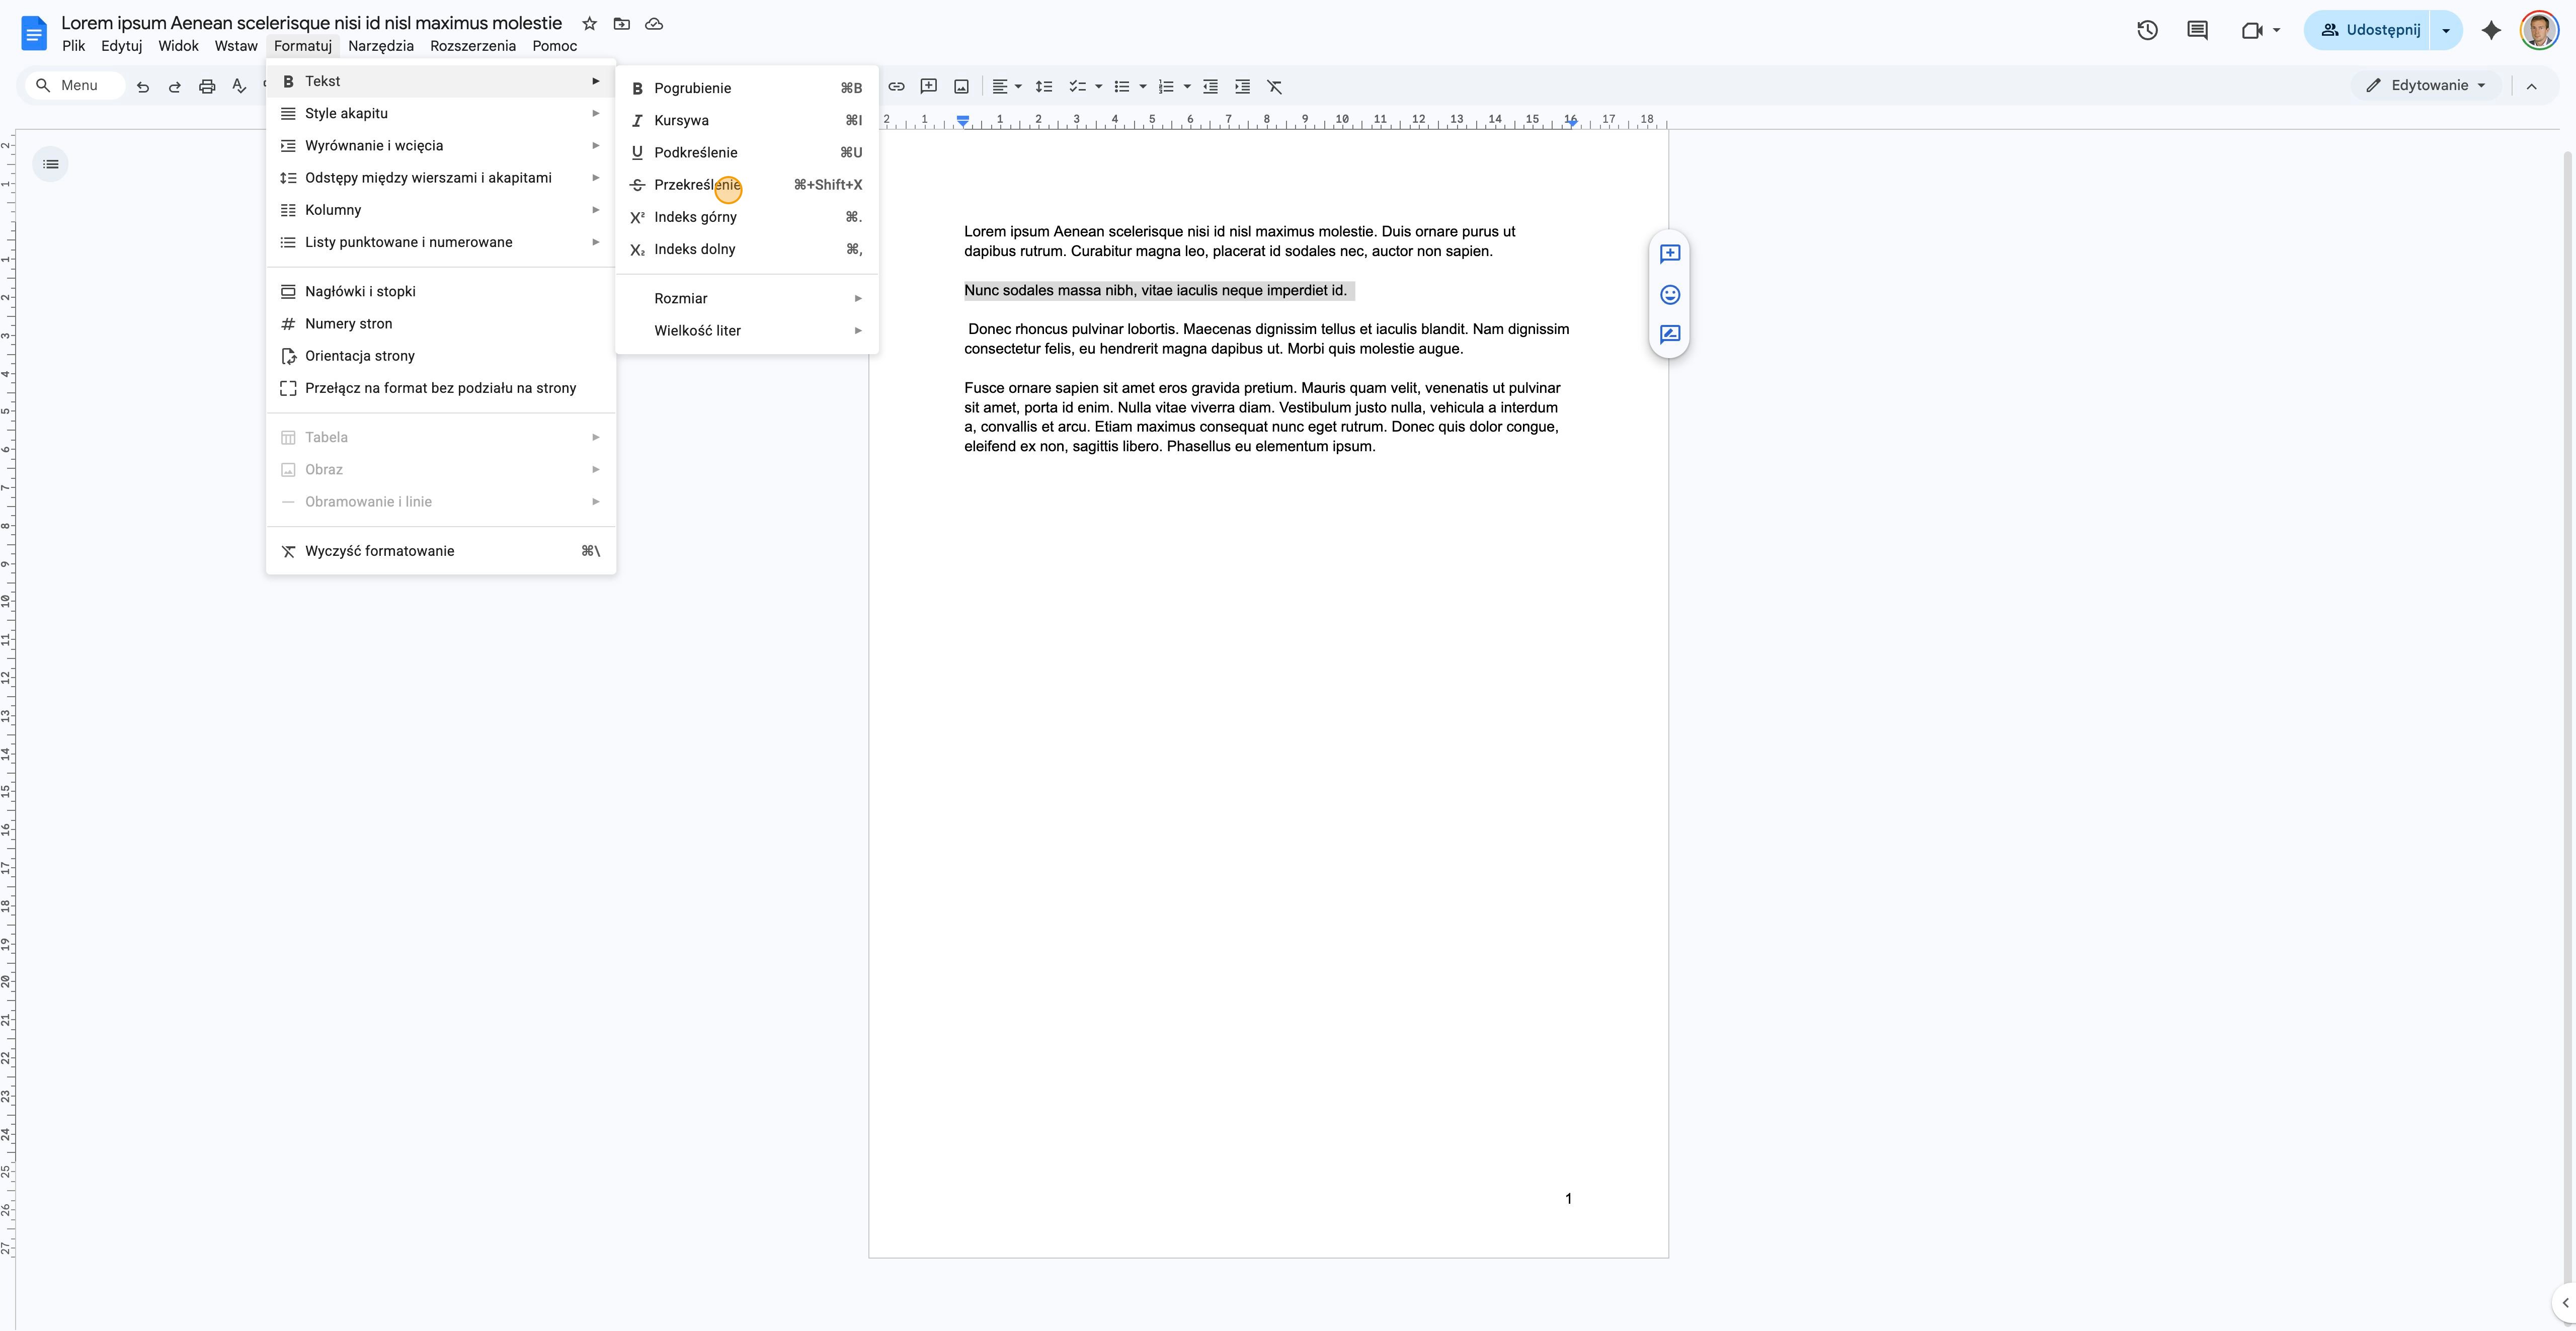Image resolution: width=2576 pixels, height=1331 pixels.
Task: Click the insert image toolbar icon
Action: coord(962,87)
